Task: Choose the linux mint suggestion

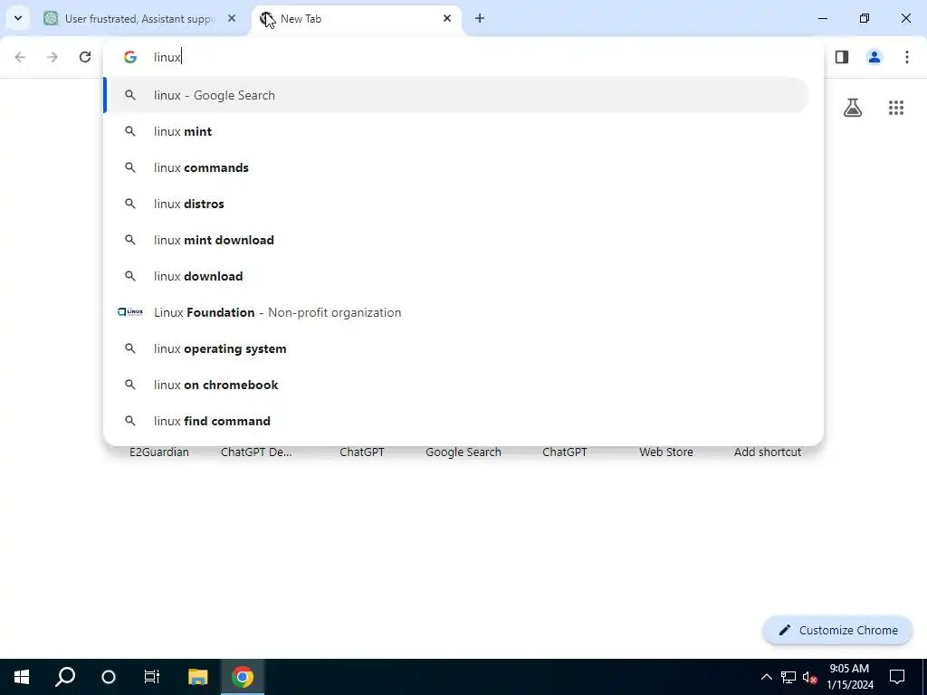Action: pyautogui.click(x=456, y=131)
